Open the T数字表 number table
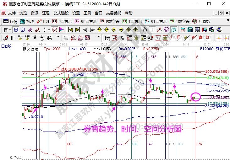The image size is (230, 160). (x=180, y=21)
